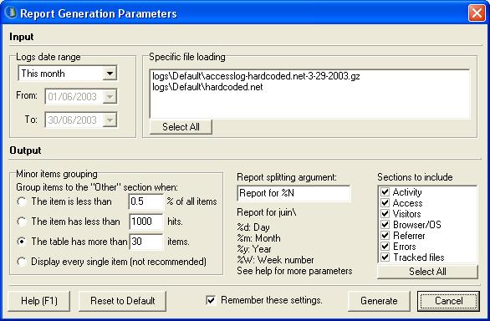Image resolution: width=490 pixels, height=321 pixels.
Task: Select logs\Default\hardcoded.net file entry
Action: (207, 87)
